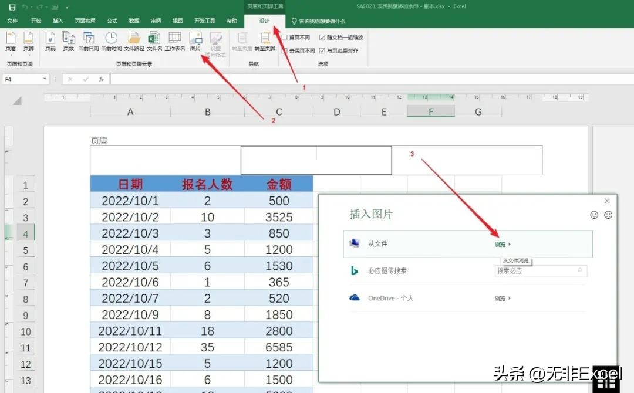Open Customize Quick Access Toolbar dropdown
Screen dimensions: 634x393
(x=67, y=7)
